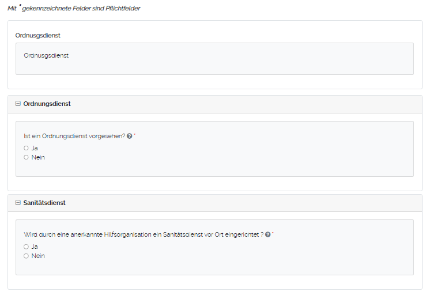This screenshot has width=426, height=292.
Task: Click the 'Nein' label text under Ordnungsdienst question
Action: [x=38, y=157]
